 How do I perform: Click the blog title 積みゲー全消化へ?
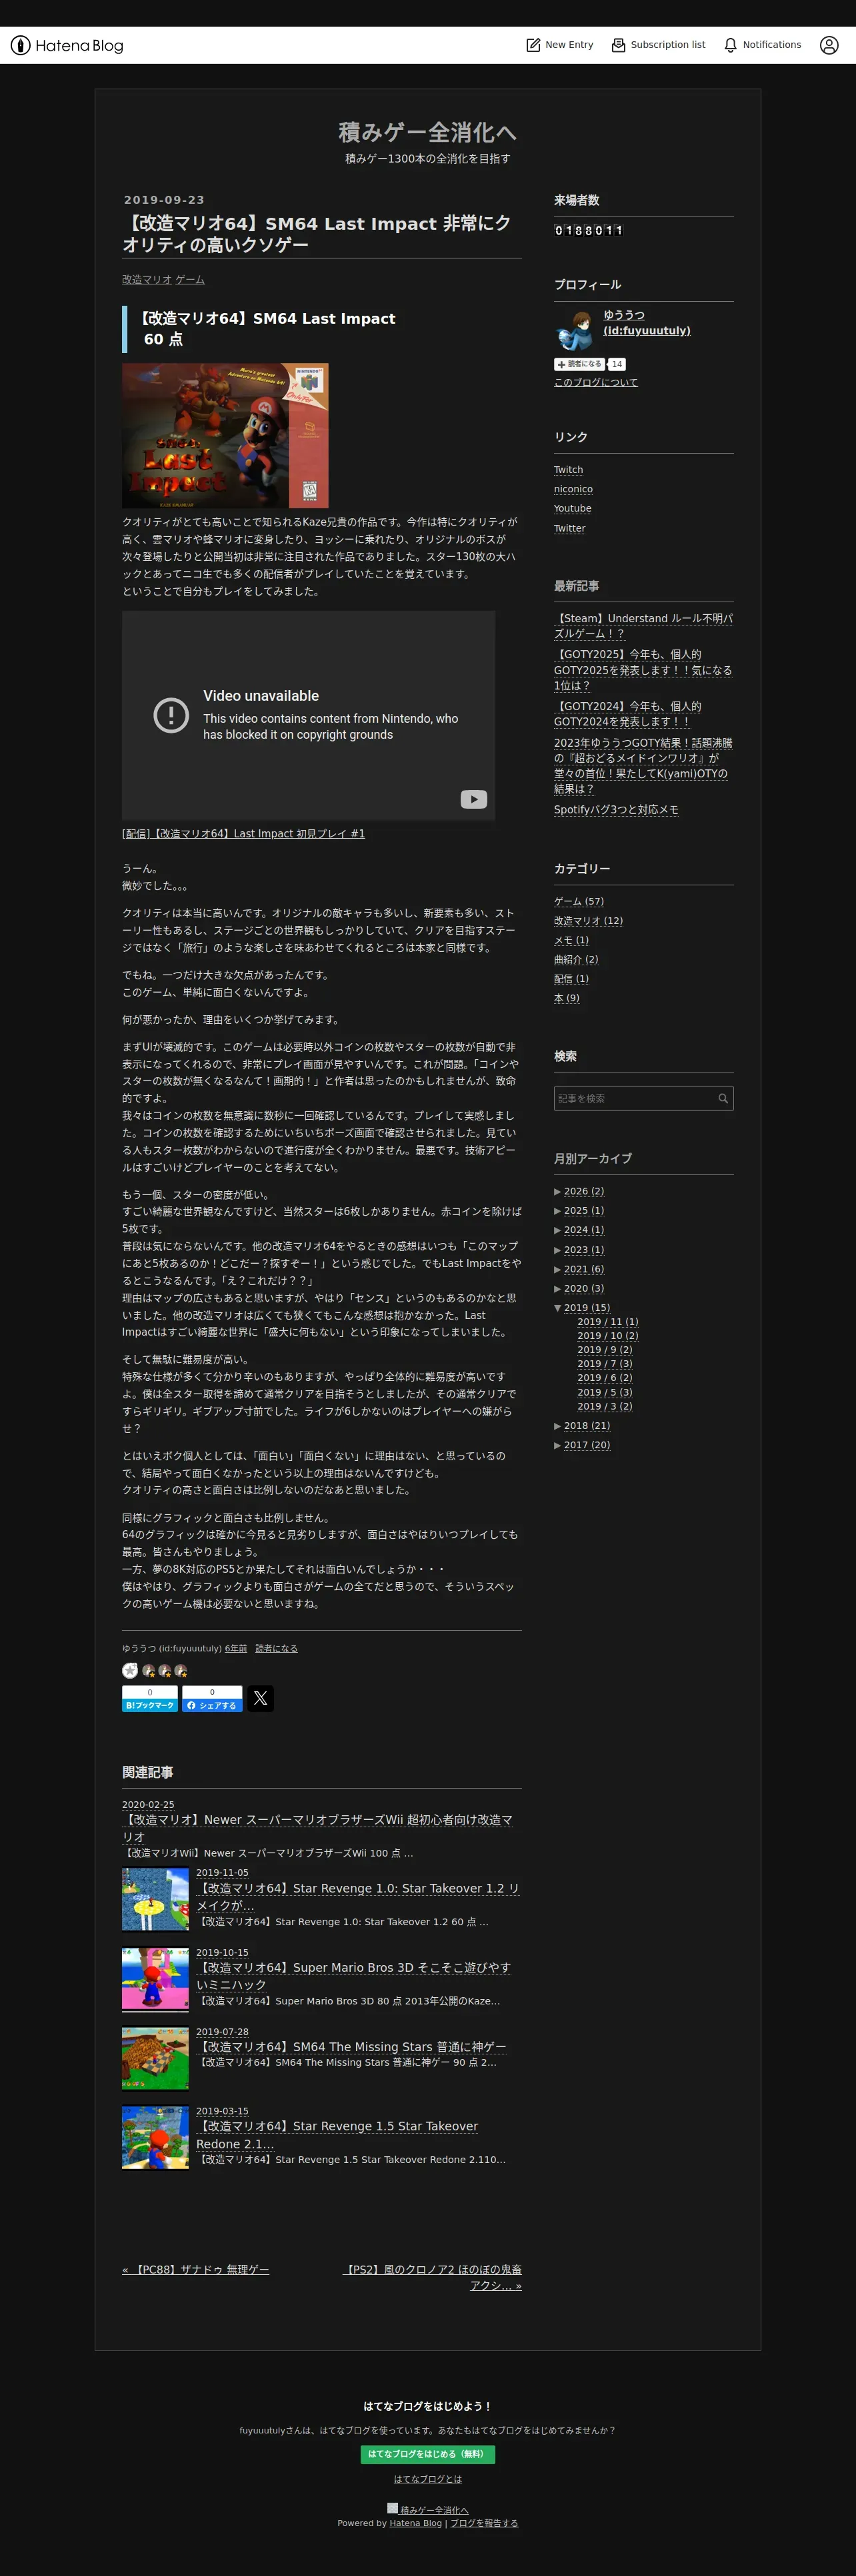(427, 132)
